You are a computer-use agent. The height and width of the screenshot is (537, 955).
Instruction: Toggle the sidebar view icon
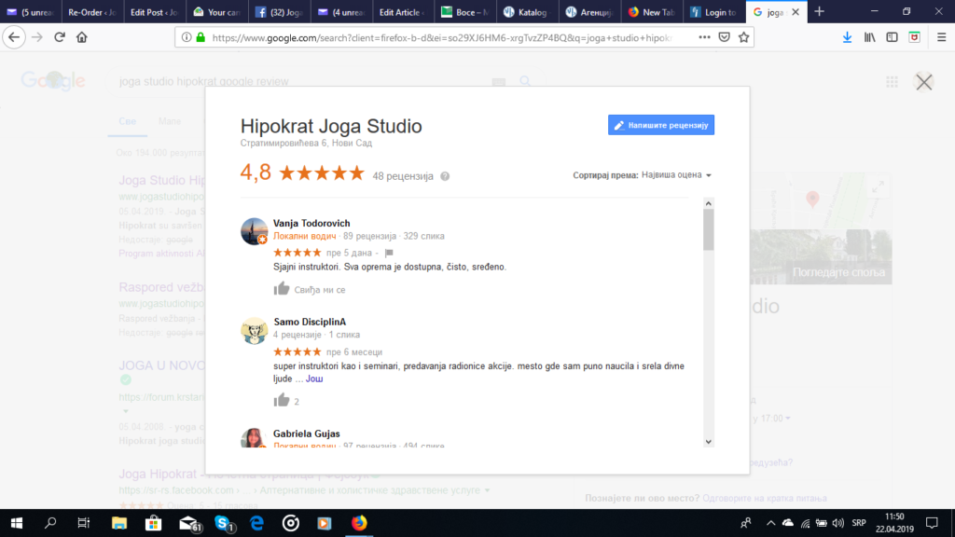892,37
